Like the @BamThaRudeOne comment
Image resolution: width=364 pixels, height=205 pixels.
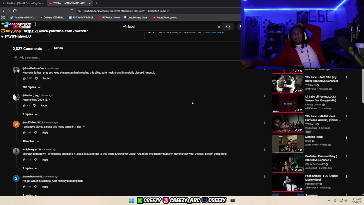(24, 78)
